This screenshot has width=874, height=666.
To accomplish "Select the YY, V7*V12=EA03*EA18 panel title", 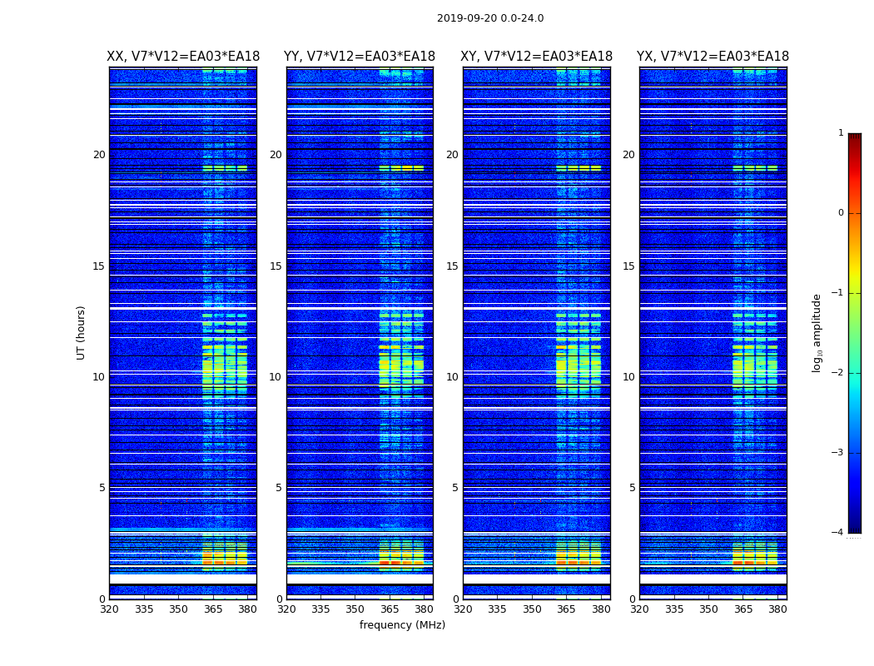I will 360,57.
